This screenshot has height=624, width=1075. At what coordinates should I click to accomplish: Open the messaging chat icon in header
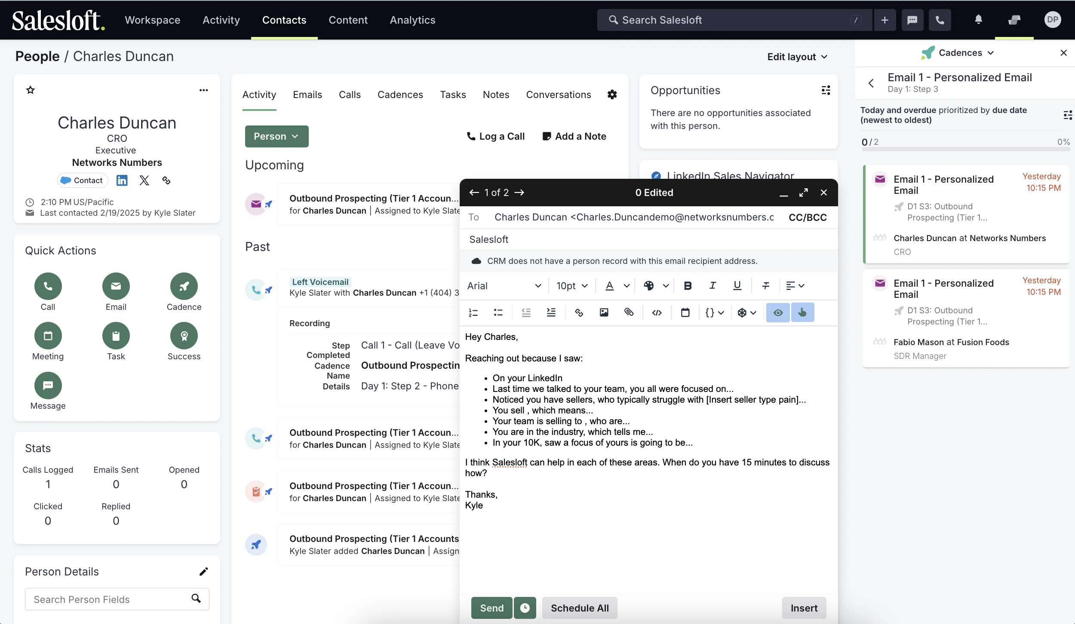coord(912,20)
